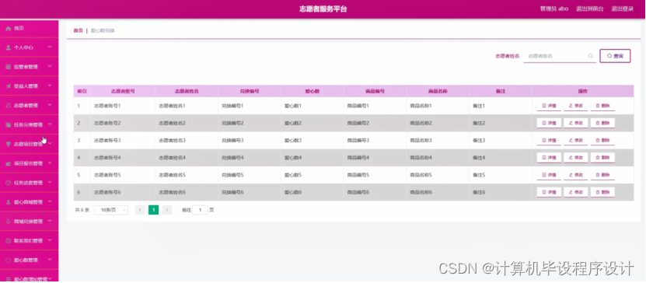This screenshot has height=283, width=646.
Task: Open the 爱心数管理 sidebar menu
Action: tap(29, 260)
